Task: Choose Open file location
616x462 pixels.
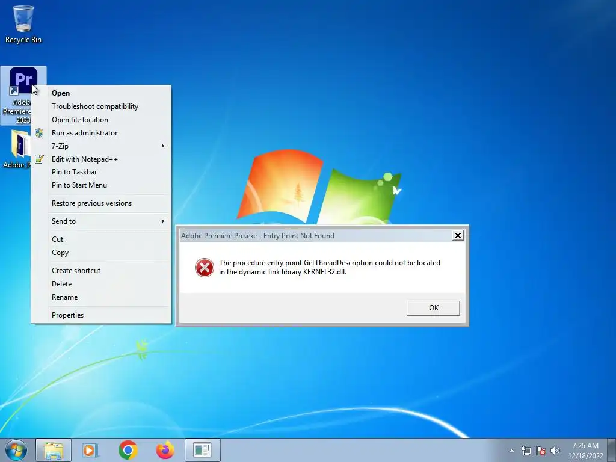Action: click(x=101, y=120)
